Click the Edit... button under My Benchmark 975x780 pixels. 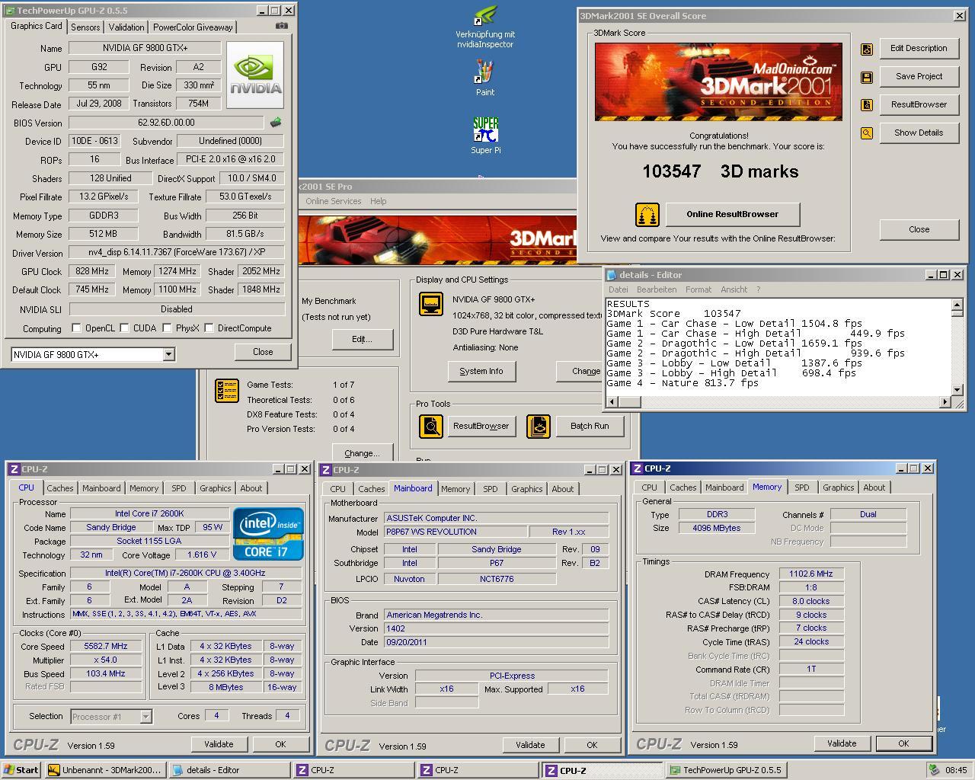[362, 339]
